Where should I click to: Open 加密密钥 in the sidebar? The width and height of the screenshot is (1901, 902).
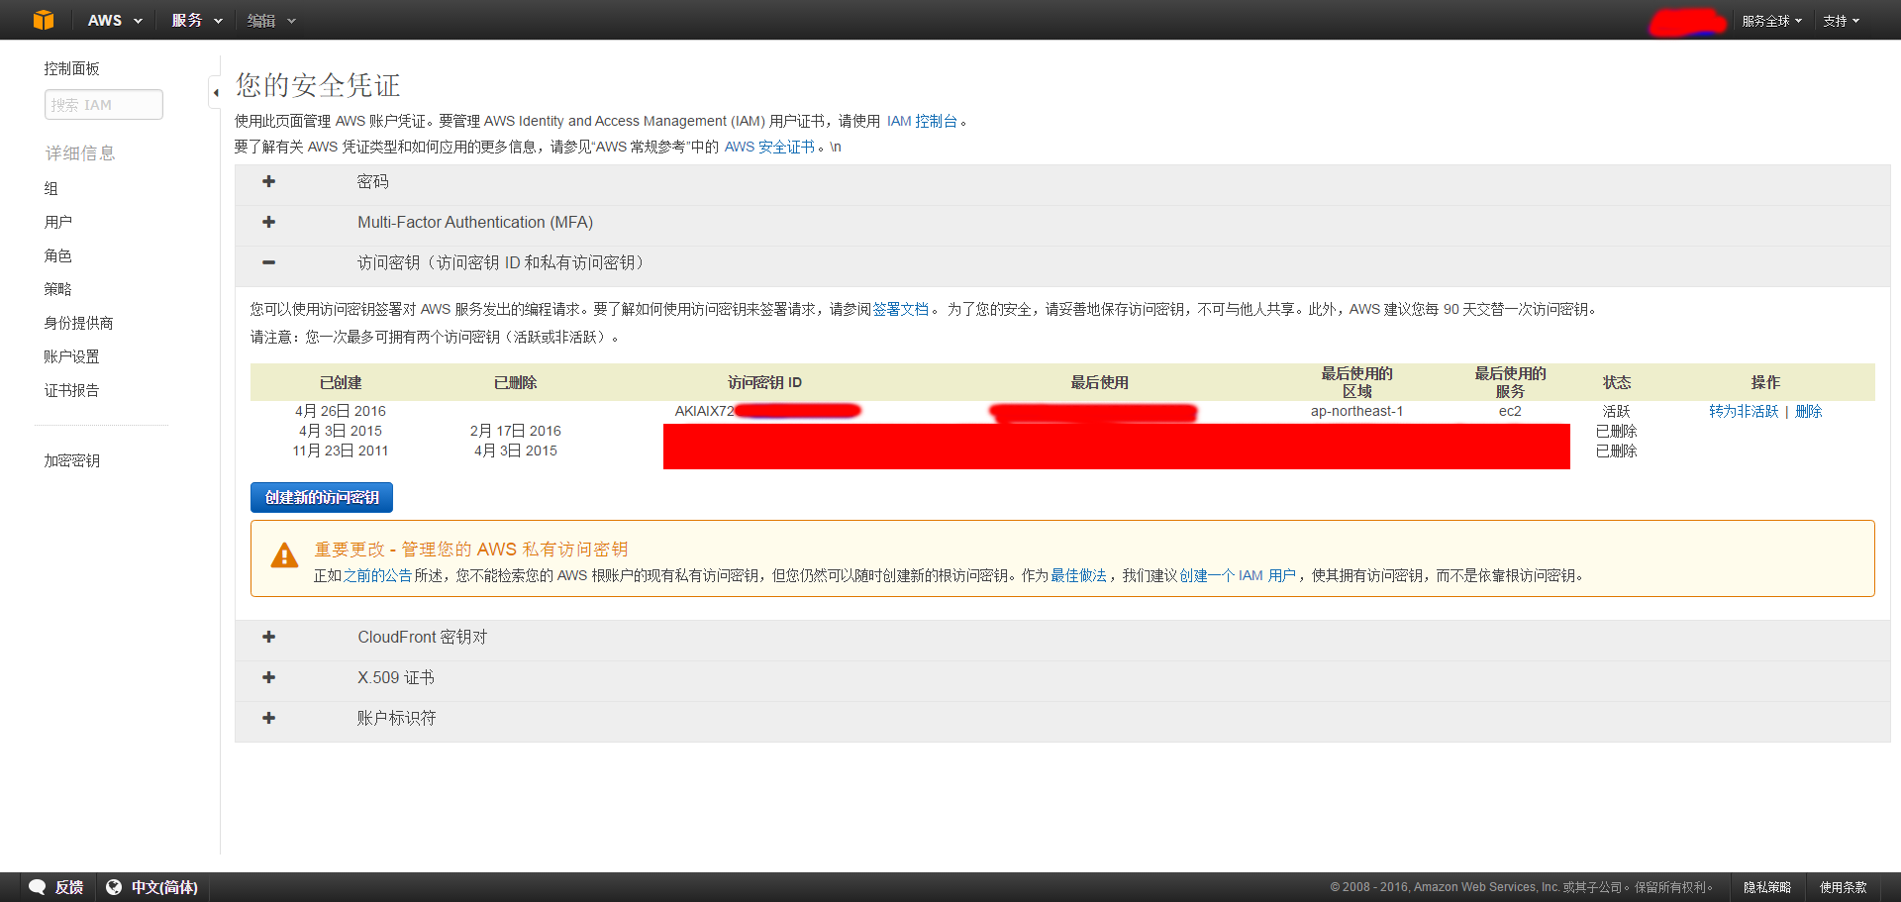click(x=71, y=460)
